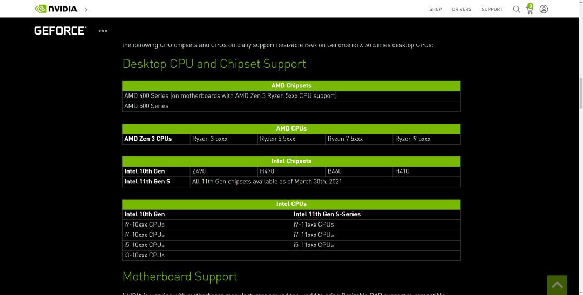Open the user account icon
583x295 pixels.
coord(544,9)
